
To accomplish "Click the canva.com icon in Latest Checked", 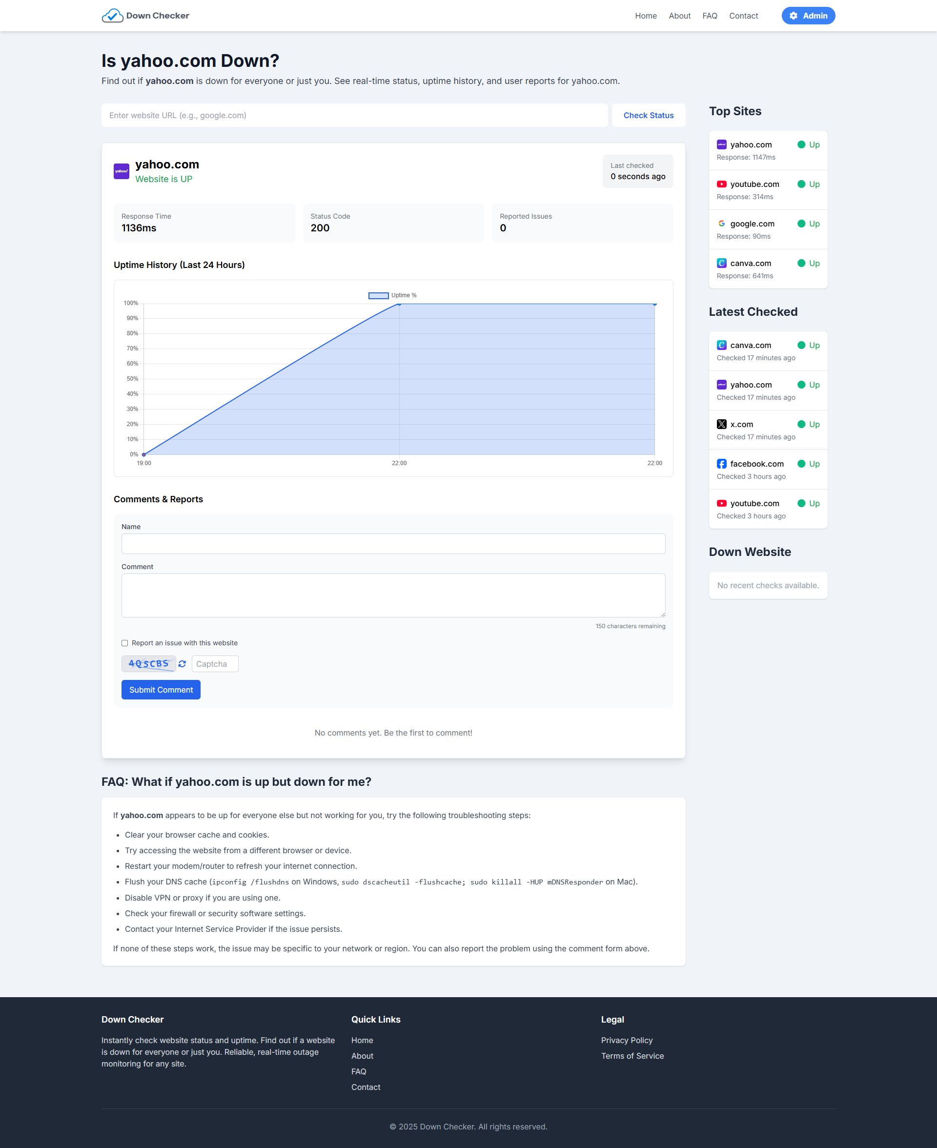I will pos(721,346).
